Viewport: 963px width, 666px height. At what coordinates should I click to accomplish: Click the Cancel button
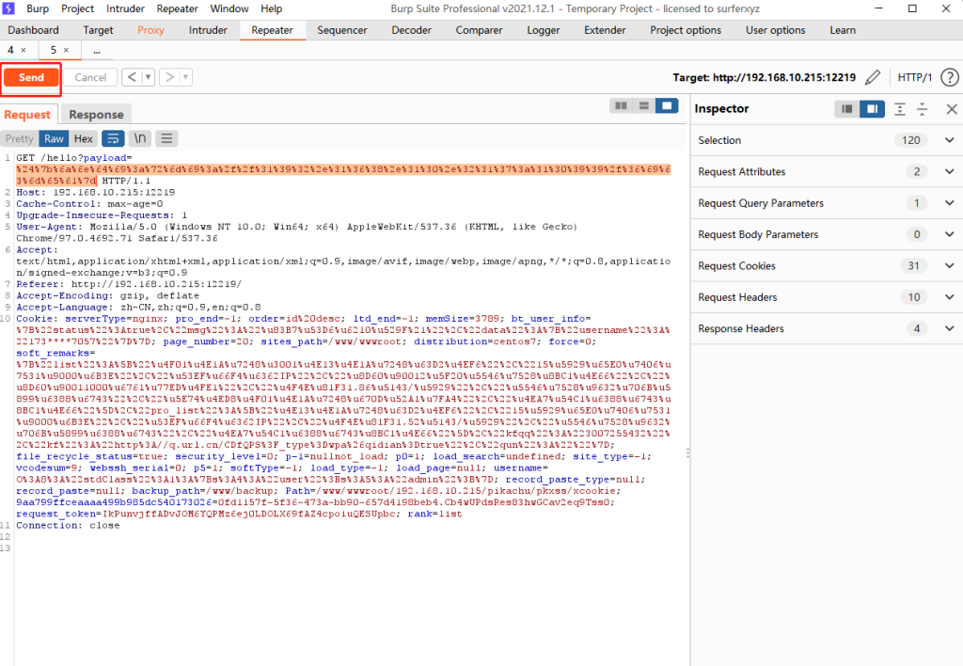[x=90, y=77]
